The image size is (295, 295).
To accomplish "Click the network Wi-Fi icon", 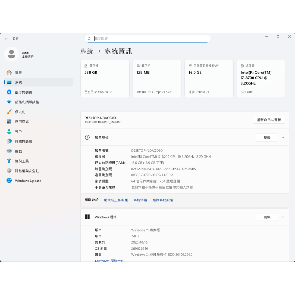I will point(9,102).
